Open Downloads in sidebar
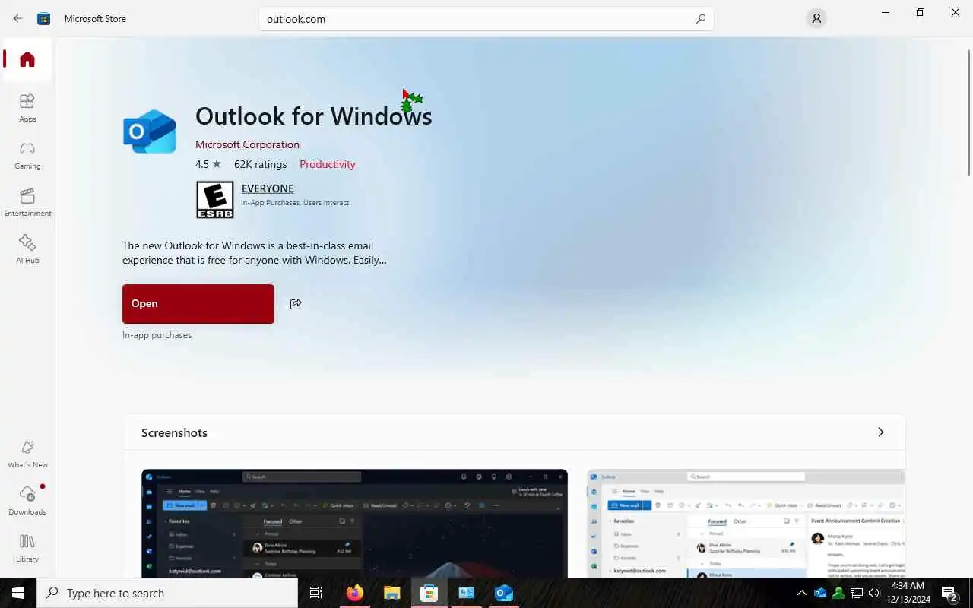The height and width of the screenshot is (608, 973). coord(27,501)
